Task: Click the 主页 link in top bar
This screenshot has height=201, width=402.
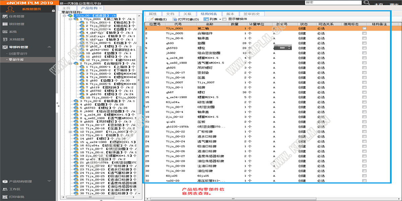Action: pyautogui.click(x=379, y=5)
